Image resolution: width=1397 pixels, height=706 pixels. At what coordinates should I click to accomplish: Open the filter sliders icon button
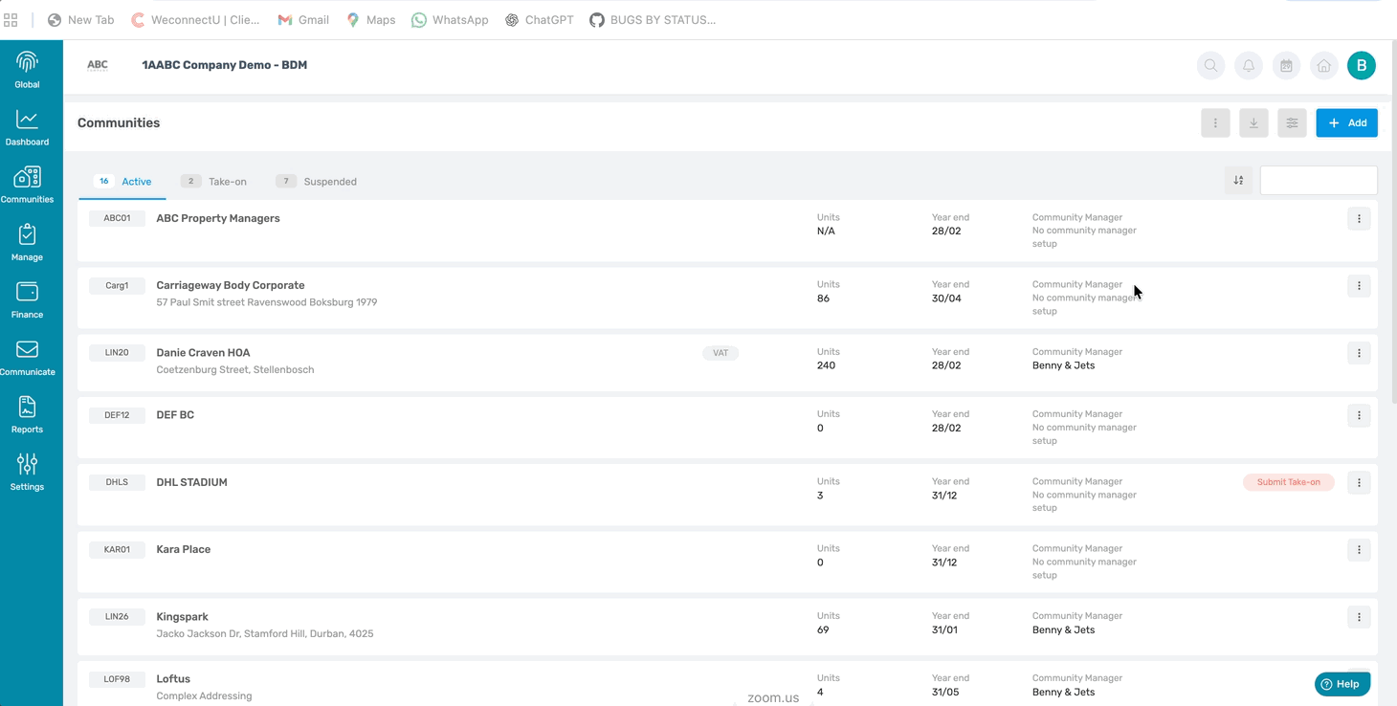click(x=1292, y=122)
